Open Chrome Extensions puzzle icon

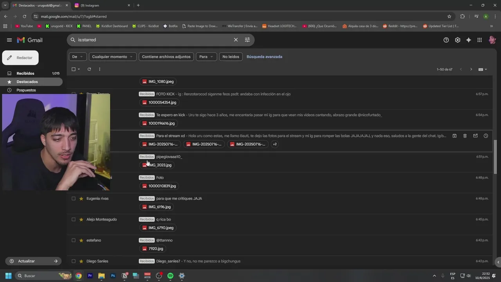463,16
